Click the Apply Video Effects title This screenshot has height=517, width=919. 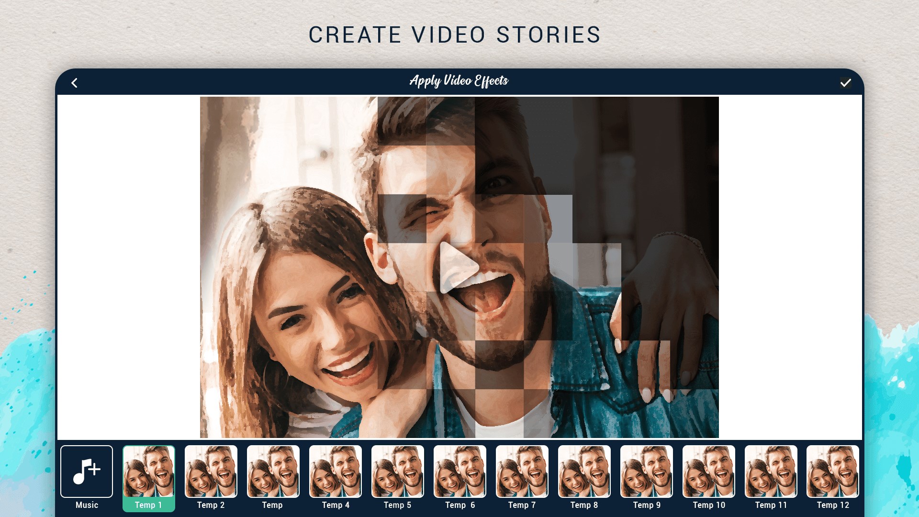pyautogui.click(x=459, y=81)
